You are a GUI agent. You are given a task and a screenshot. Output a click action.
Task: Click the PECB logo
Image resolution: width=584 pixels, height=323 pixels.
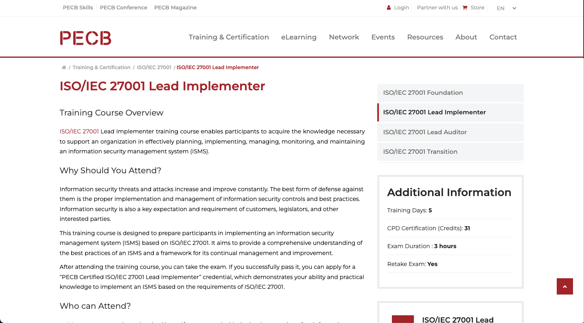[x=85, y=38]
